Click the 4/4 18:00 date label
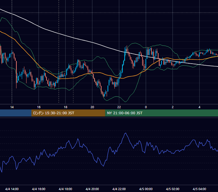 click(x=65, y=189)
